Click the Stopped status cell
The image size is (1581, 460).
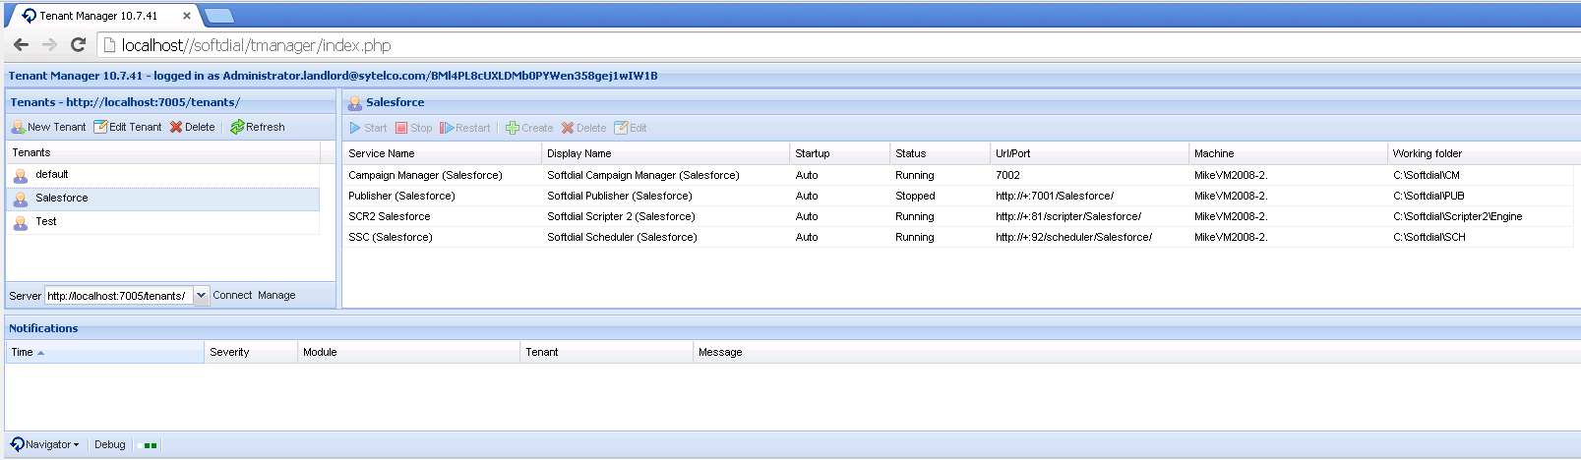point(915,196)
